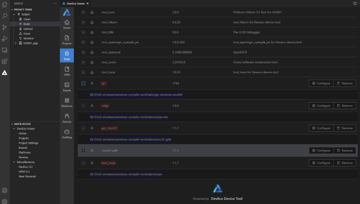
Task: Open Extensions view in activity bar
Action: (5, 61)
